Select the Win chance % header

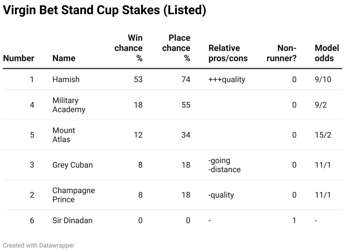(x=128, y=48)
